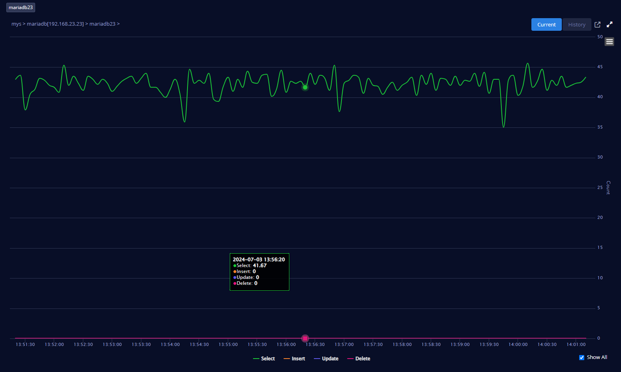The height and width of the screenshot is (372, 621).
Task: Switch to the History view
Action: (576, 24)
